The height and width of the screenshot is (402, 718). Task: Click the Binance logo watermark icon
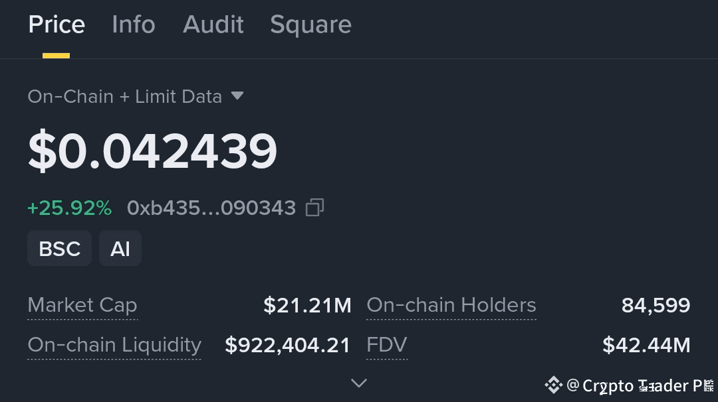coord(553,385)
